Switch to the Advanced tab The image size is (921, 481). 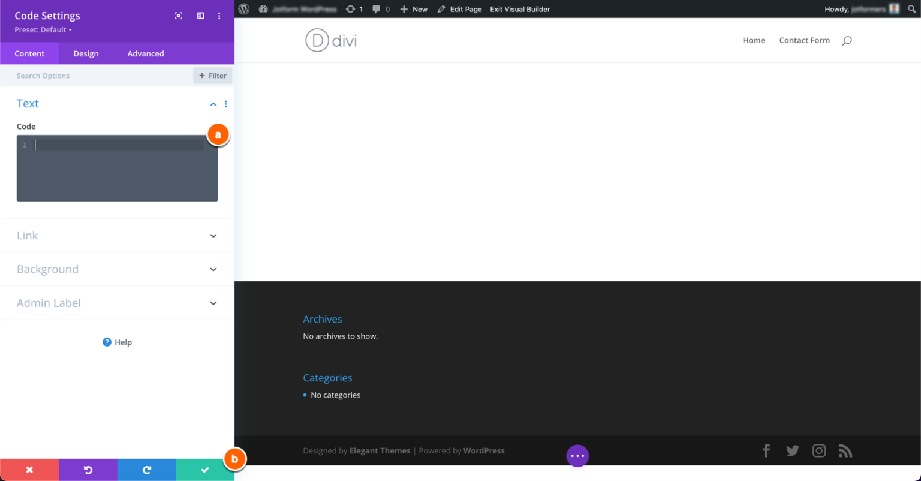145,53
